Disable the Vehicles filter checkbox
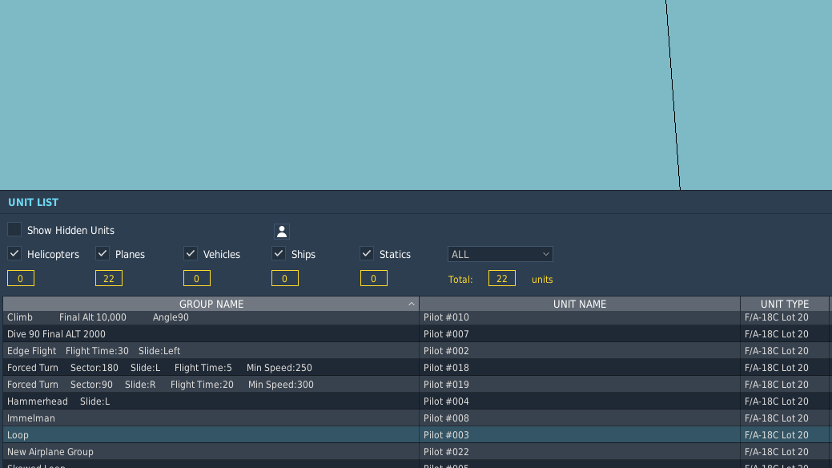Viewport: 832px width, 468px height. pyautogui.click(x=191, y=254)
